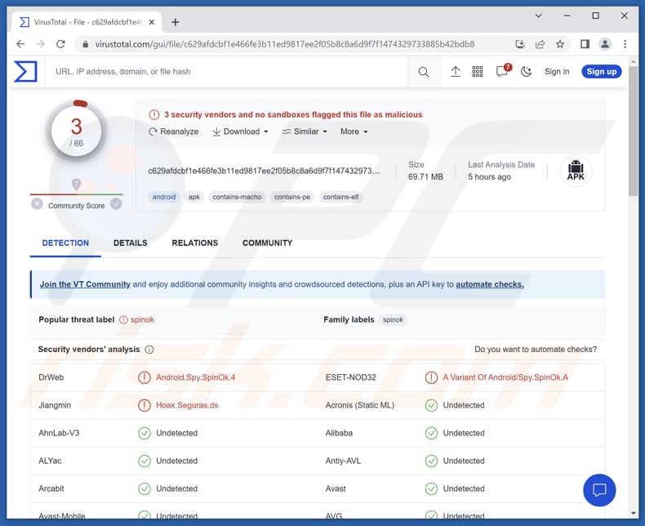The width and height of the screenshot is (645, 526).
Task: Click the apk tag
Action: pos(194,197)
